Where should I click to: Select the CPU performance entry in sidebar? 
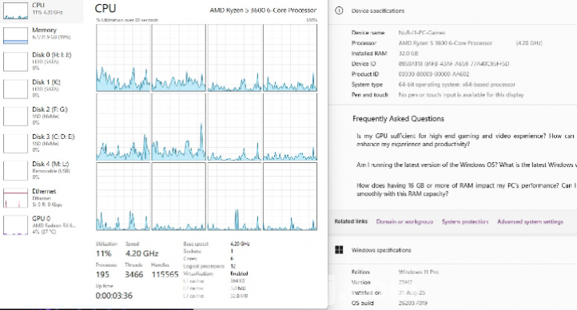coord(42,10)
